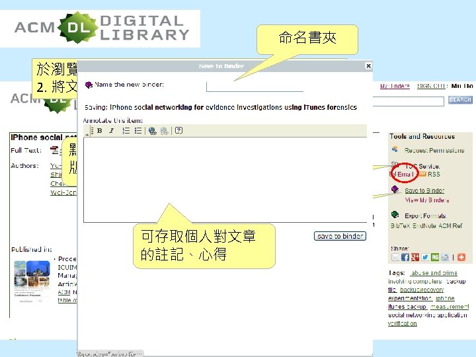The height and width of the screenshot is (357, 476).
Task: Toggle bold in annotation editor toolbar
Action: pos(99,130)
